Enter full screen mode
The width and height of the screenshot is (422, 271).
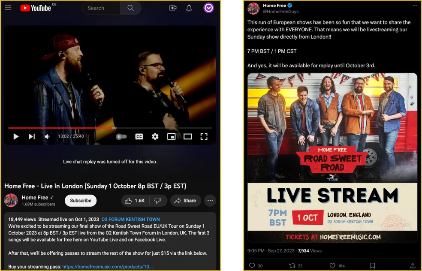[204, 137]
